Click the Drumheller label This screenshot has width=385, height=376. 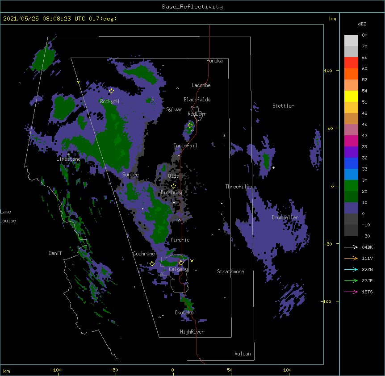285,217
